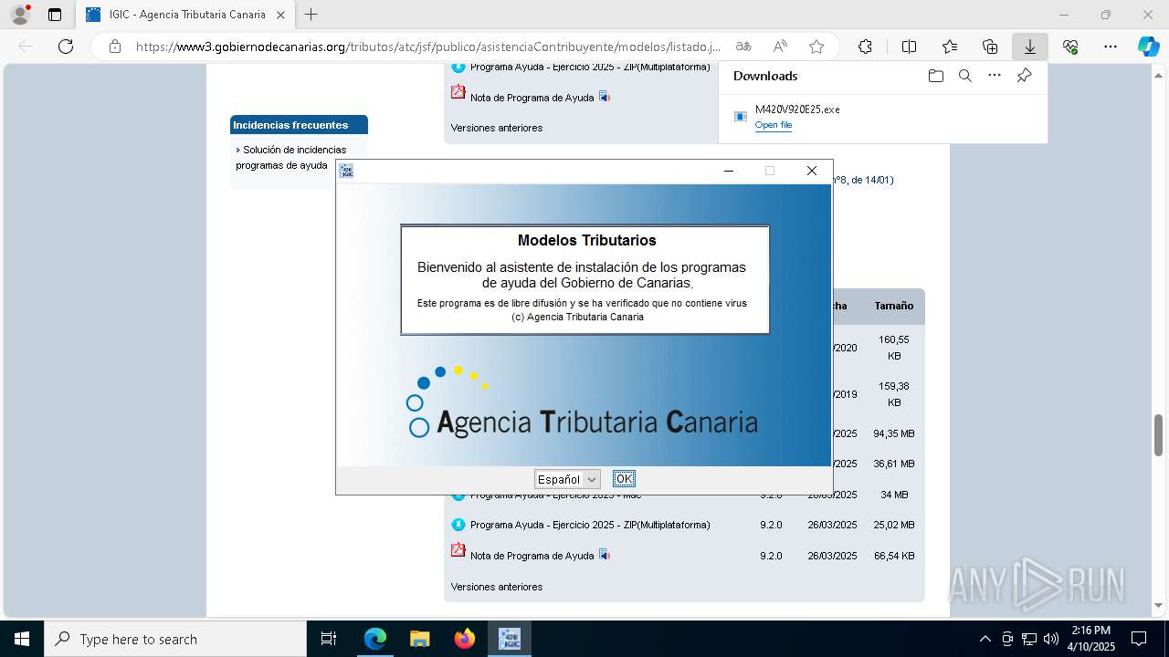
Task: Open the tab actions menu icon
Action: point(55,15)
